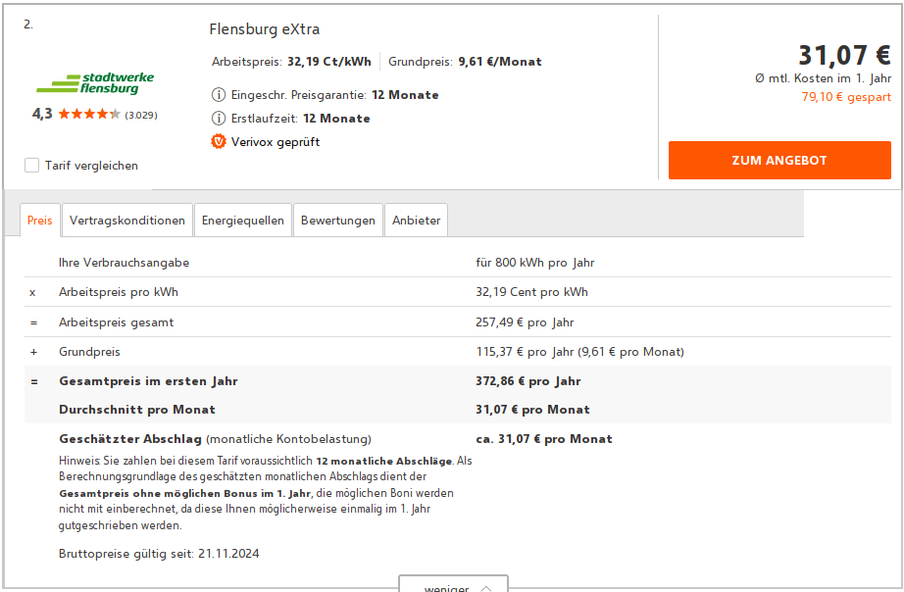The width and height of the screenshot is (904, 592).
Task: Show the Bewertungen tab
Action: click(338, 221)
